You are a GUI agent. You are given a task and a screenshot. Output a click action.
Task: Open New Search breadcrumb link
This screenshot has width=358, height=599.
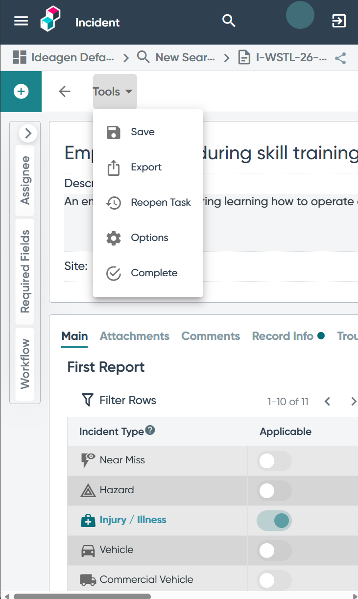[185, 57]
